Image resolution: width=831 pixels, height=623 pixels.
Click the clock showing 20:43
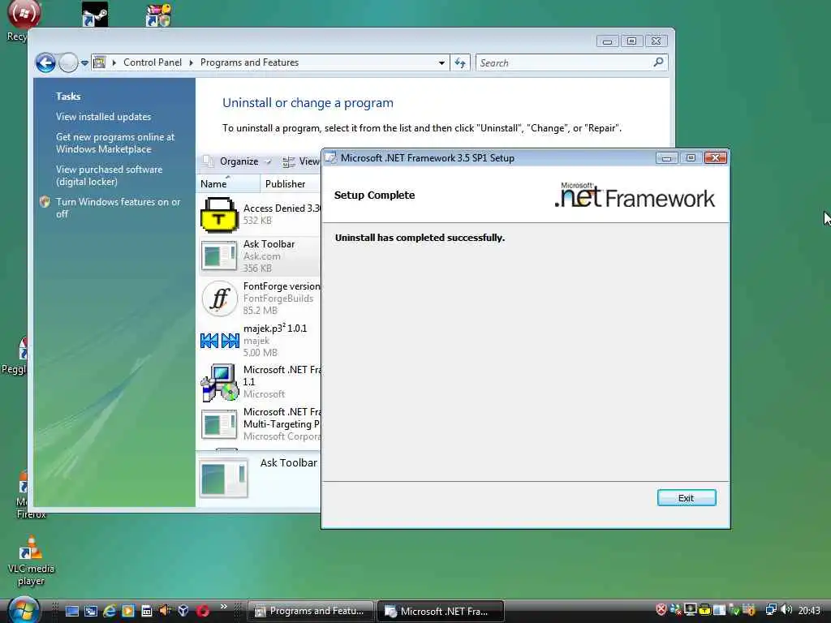[809, 610]
